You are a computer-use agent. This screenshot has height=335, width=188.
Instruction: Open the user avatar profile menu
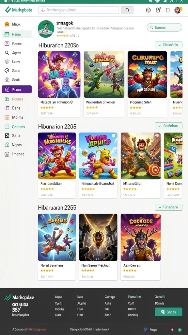coord(178,10)
